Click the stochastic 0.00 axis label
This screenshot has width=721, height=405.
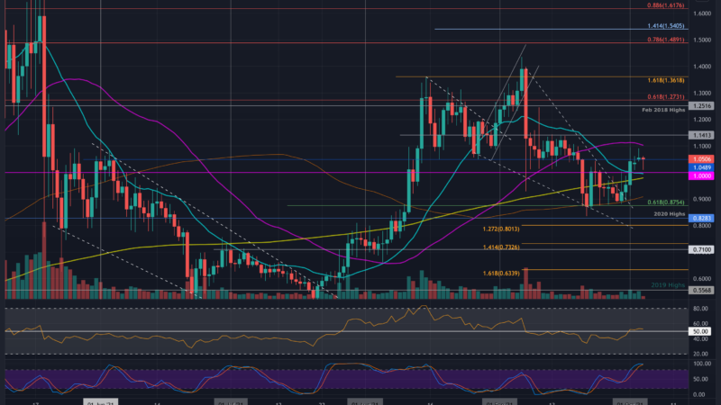pyautogui.click(x=700, y=394)
